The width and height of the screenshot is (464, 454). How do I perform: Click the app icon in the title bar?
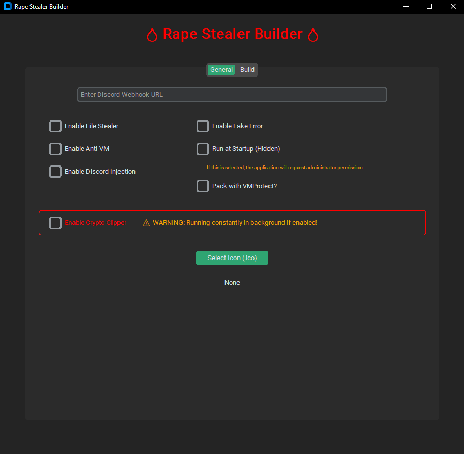[x=8, y=7]
